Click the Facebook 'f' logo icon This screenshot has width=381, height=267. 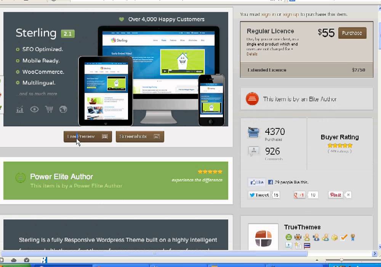pyautogui.click(x=270, y=182)
